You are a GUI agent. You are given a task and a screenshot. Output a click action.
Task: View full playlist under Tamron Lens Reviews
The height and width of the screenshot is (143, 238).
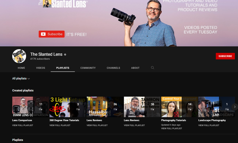[x=134, y=125]
